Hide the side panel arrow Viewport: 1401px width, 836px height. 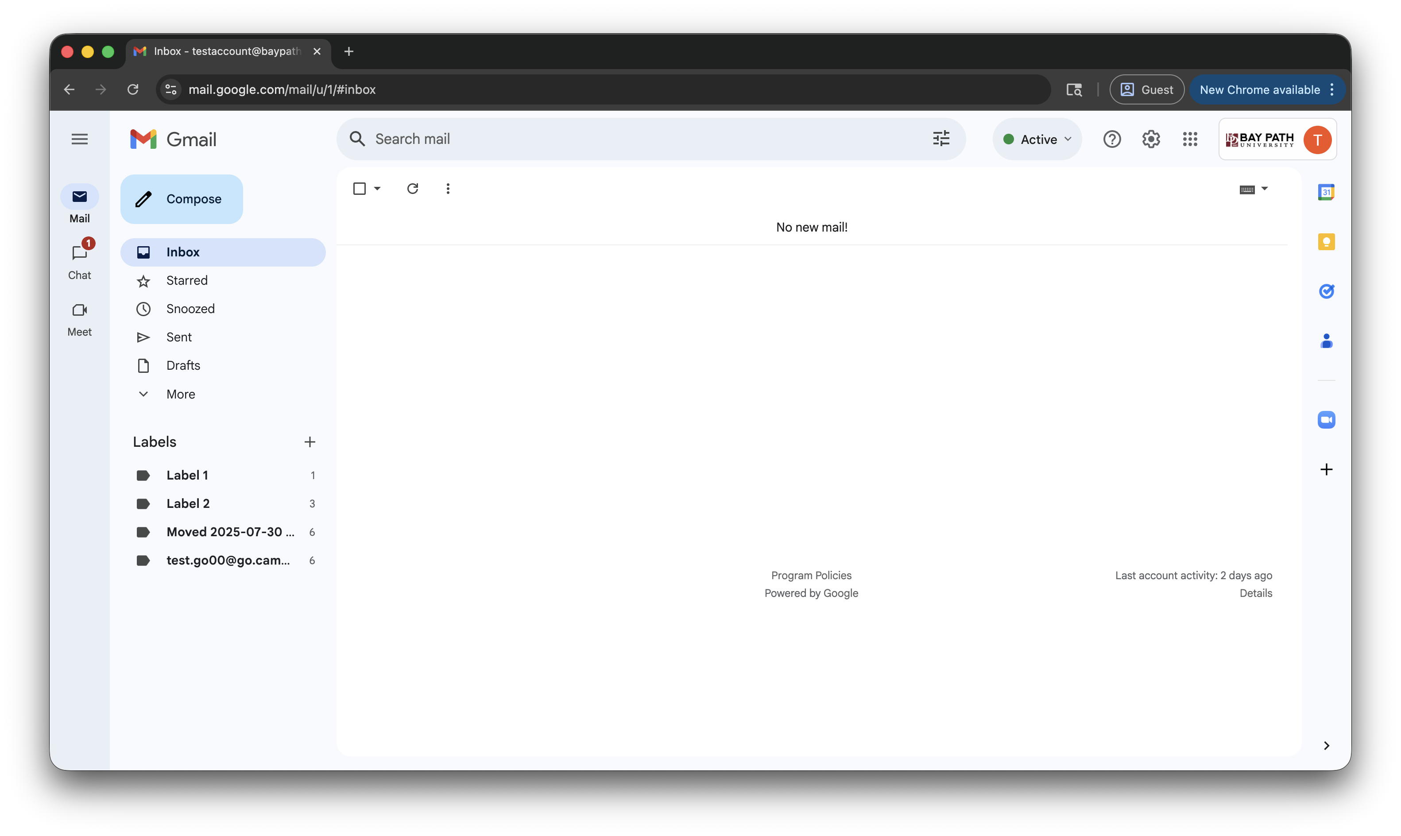tap(1326, 745)
